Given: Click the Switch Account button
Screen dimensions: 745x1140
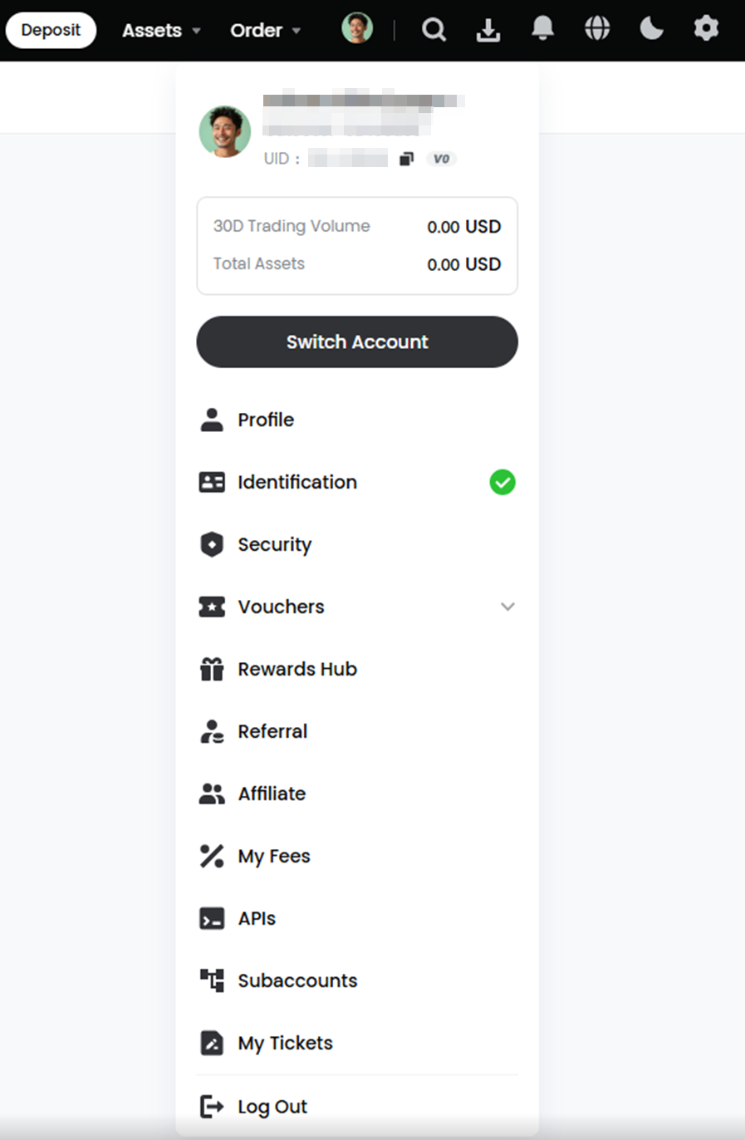Looking at the screenshot, I should point(357,342).
